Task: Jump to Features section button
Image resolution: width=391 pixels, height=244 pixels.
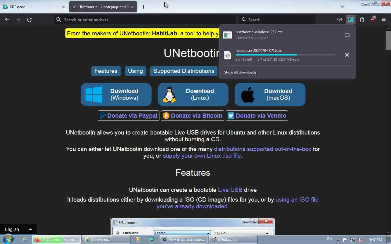Action: tap(106, 71)
